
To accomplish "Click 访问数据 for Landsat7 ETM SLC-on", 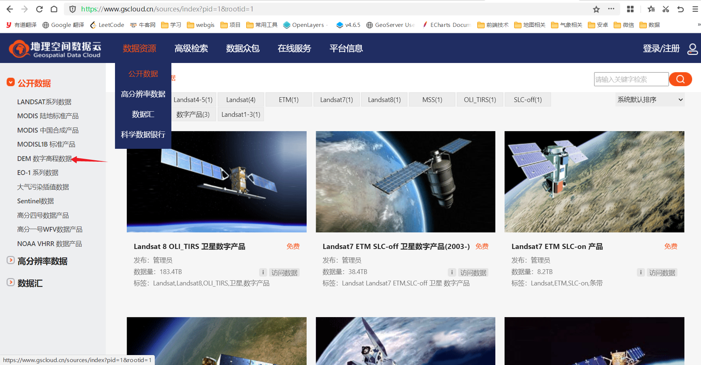I will click(x=662, y=273).
